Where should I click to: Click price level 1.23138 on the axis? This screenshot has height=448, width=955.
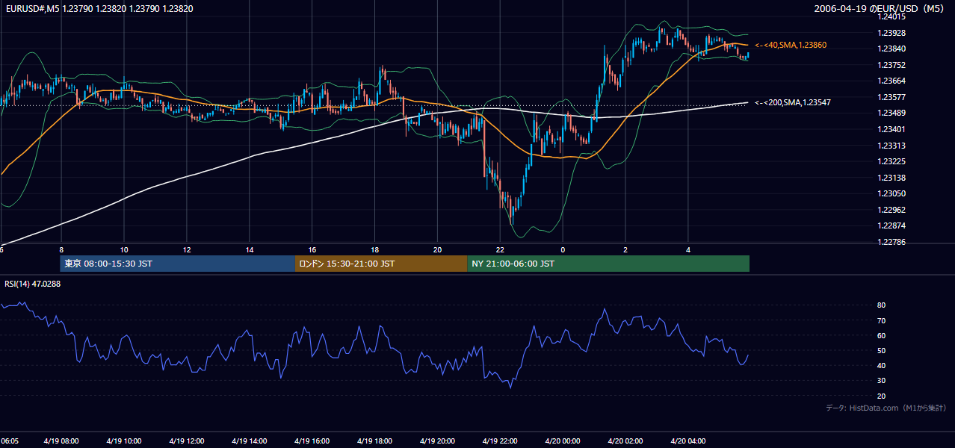(893, 178)
